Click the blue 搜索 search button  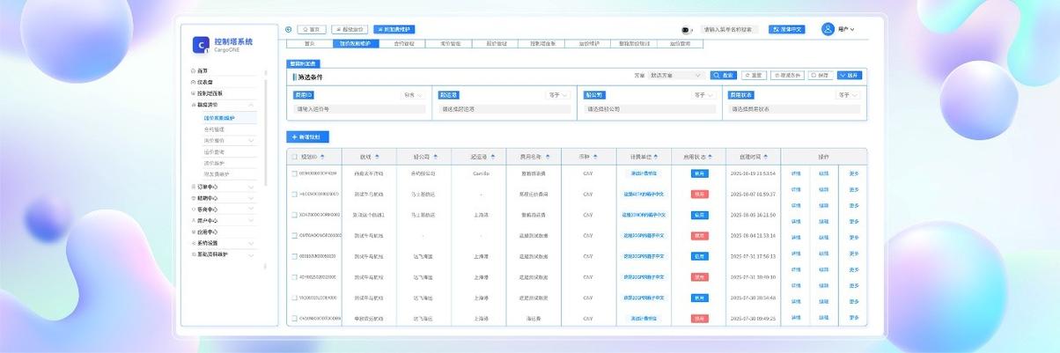click(x=724, y=76)
